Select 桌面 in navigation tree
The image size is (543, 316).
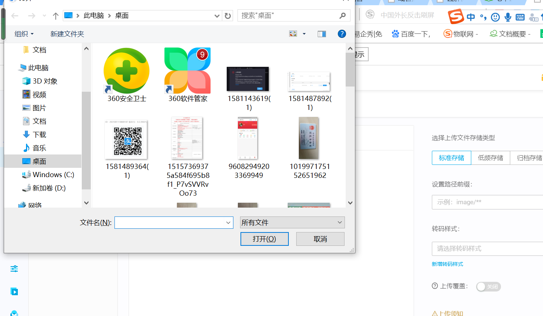click(x=43, y=161)
